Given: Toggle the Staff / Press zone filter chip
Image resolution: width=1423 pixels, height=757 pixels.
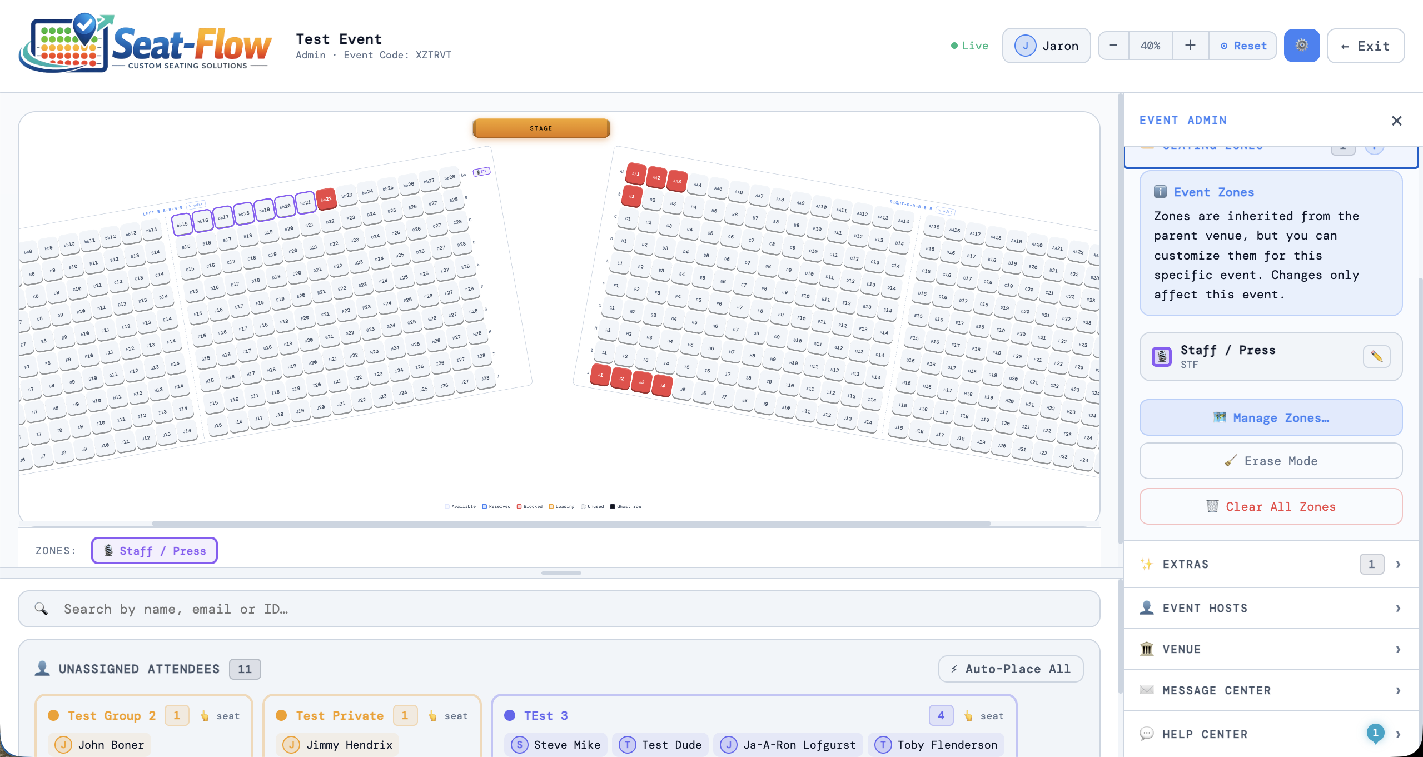Looking at the screenshot, I should pyautogui.click(x=155, y=551).
